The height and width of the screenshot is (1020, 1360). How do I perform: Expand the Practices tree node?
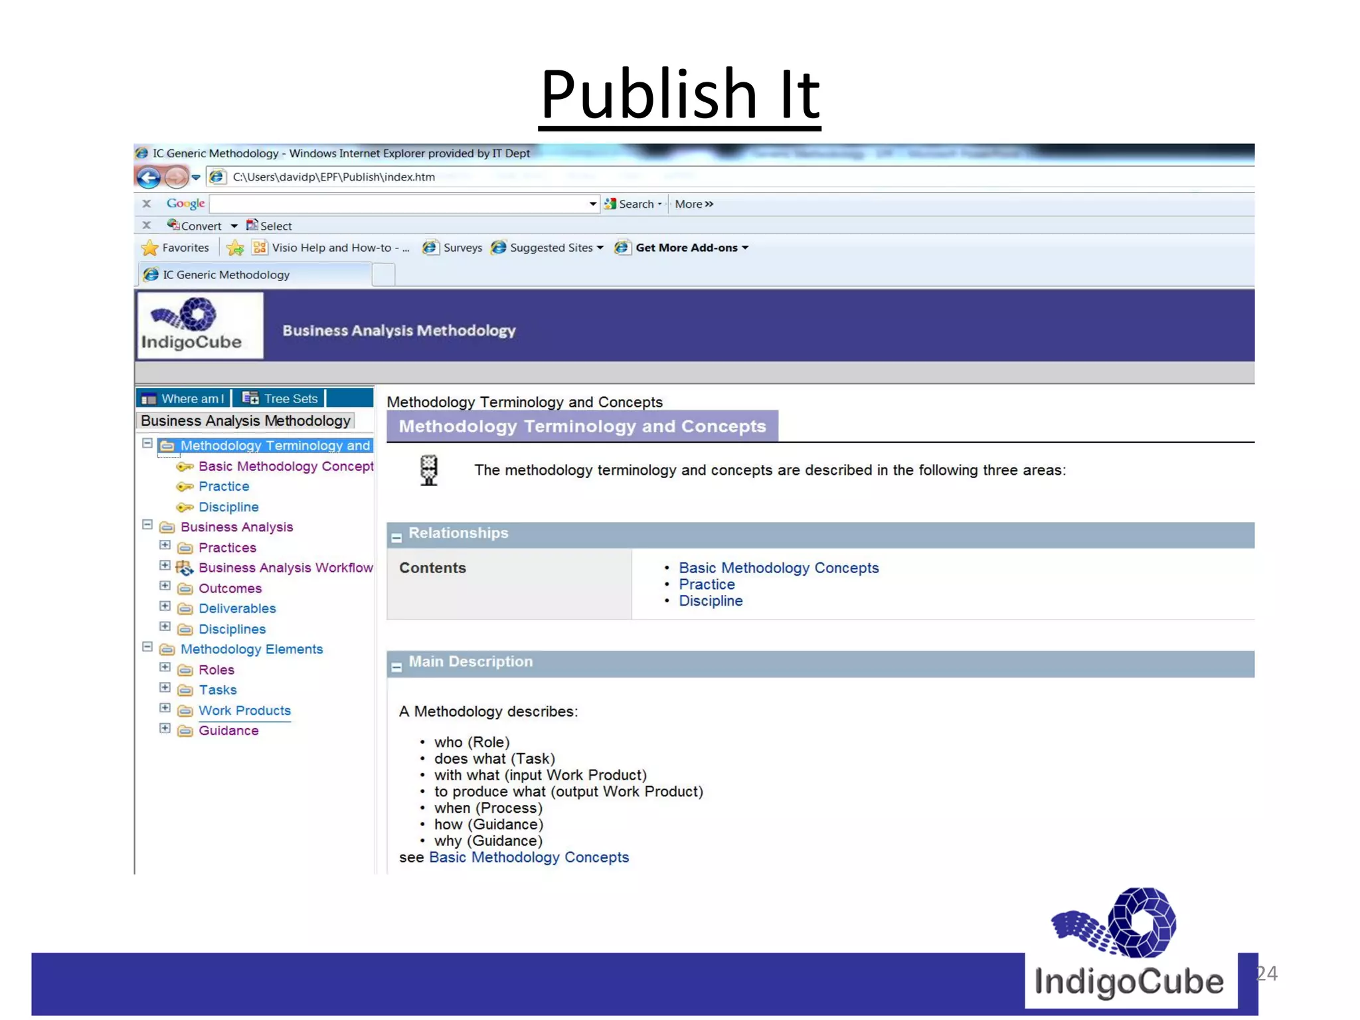165,545
